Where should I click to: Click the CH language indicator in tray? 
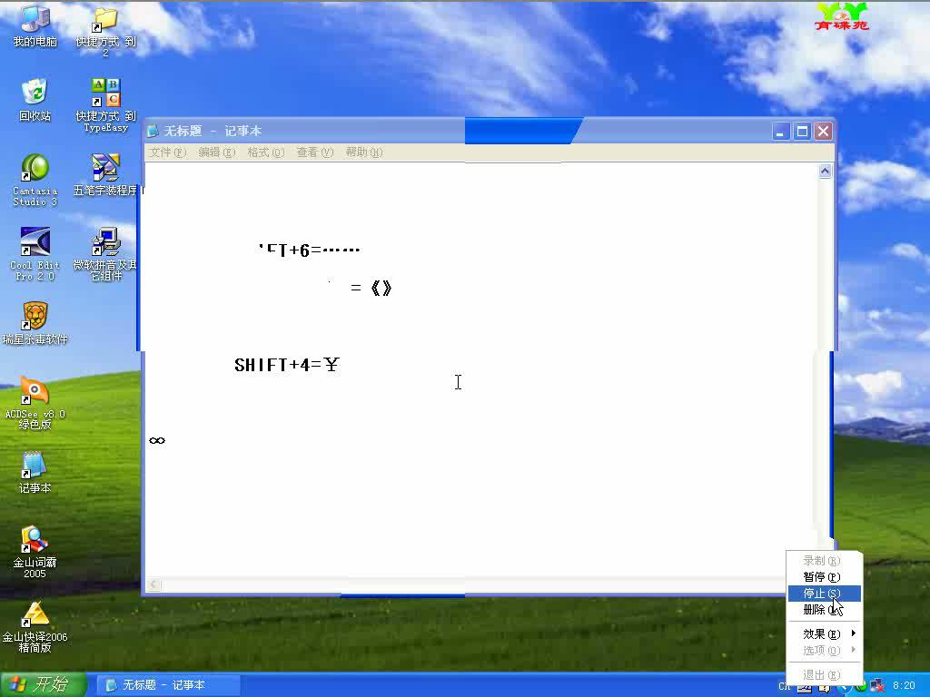tap(784, 686)
